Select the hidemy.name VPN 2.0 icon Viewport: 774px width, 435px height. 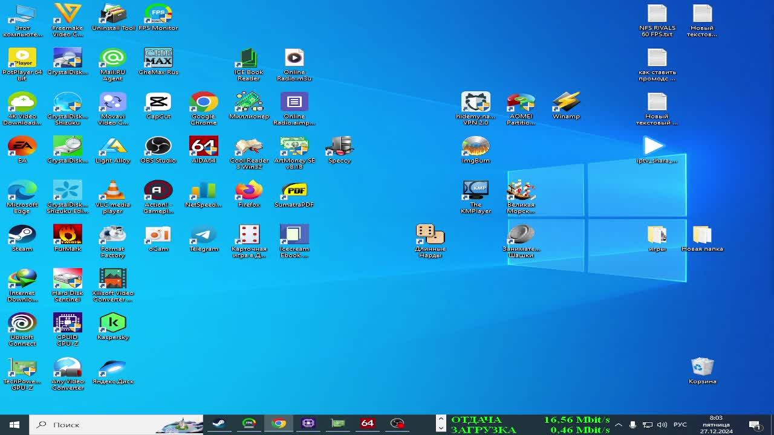[x=476, y=109]
